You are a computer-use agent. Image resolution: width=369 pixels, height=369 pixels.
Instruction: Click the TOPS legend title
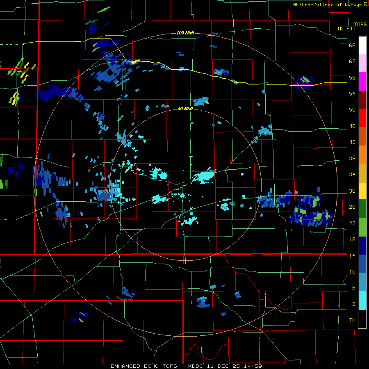click(360, 25)
